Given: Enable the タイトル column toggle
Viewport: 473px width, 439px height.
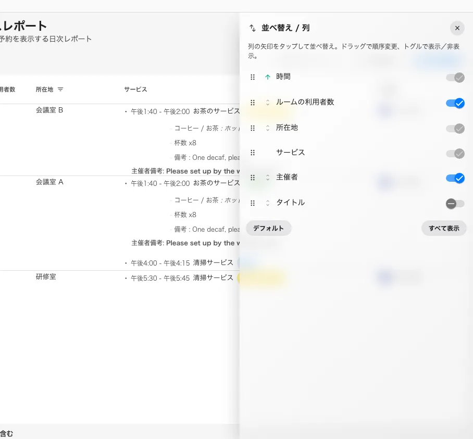Looking at the screenshot, I should 455,204.
